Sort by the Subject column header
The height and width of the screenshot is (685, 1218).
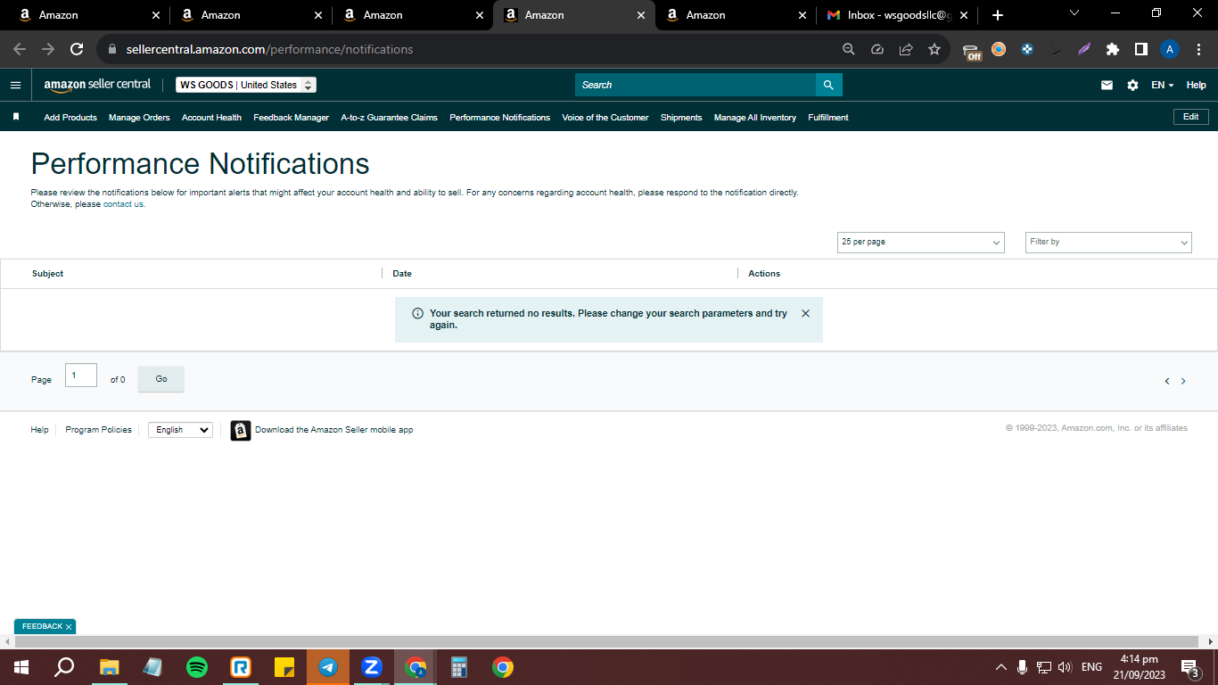pos(47,274)
